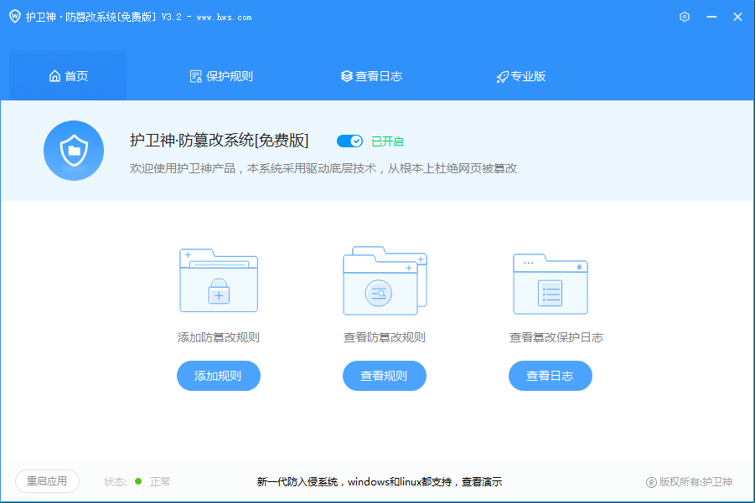The image size is (755, 503).
Task: Go to the 查看日志 tab
Action: 371,76
